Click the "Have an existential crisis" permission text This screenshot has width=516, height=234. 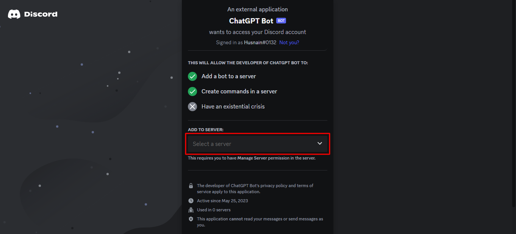tap(233, 107)
